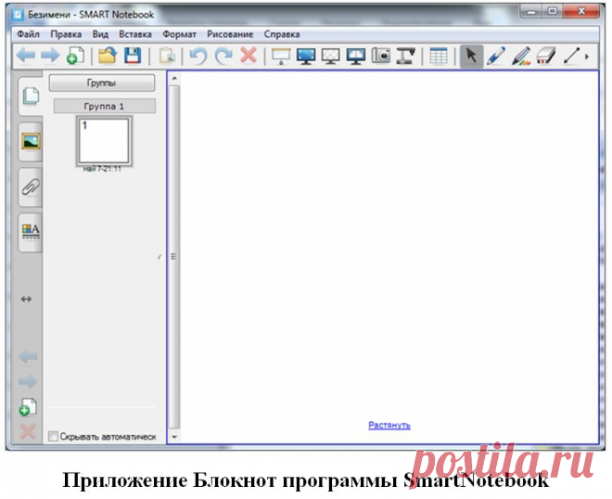Image resolution: width=612 pixels, height=499 pixels.
Task: Redo the last action
Action: pos(223,56)
